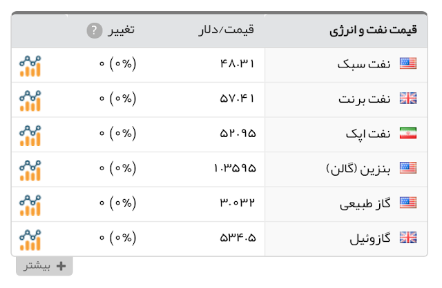
Task: Click the question mark help icon beside تغییر
Action: pyautogui.click(x=95, y=30)
